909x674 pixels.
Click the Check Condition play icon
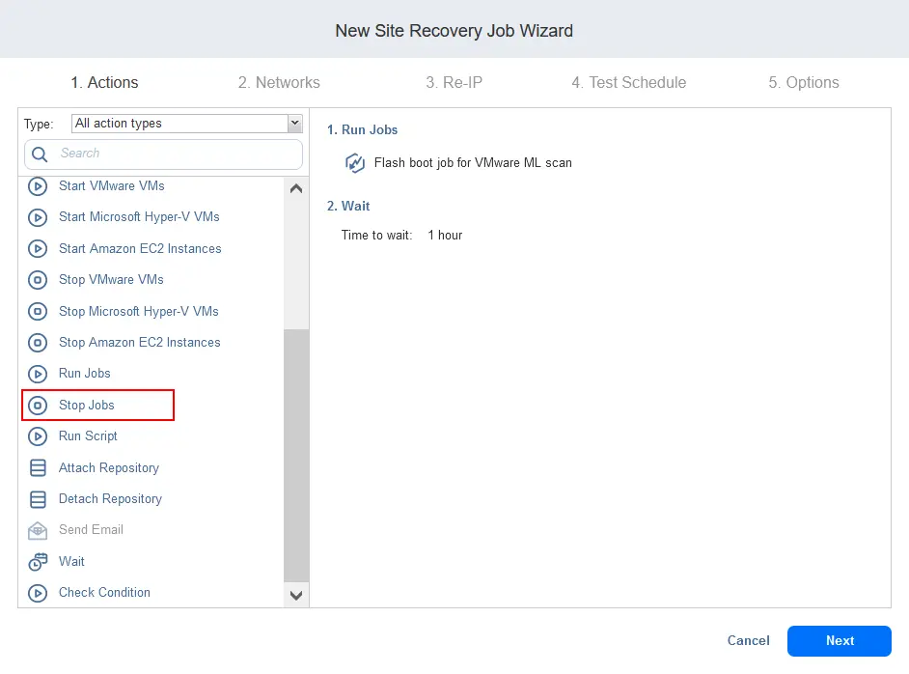point(38,593)
